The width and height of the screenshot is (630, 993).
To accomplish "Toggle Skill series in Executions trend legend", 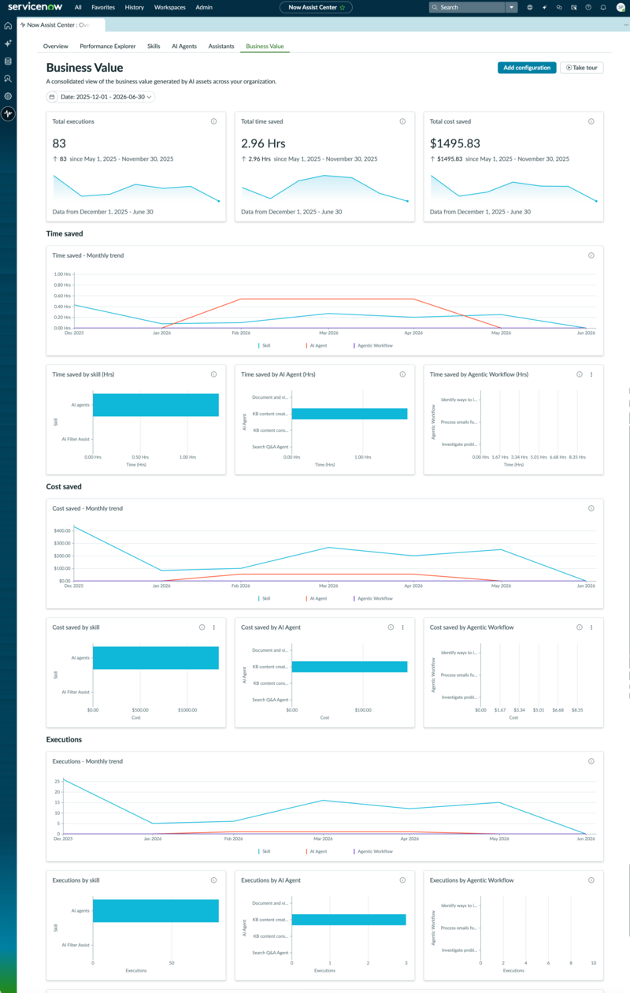I will tap(265, 851).
